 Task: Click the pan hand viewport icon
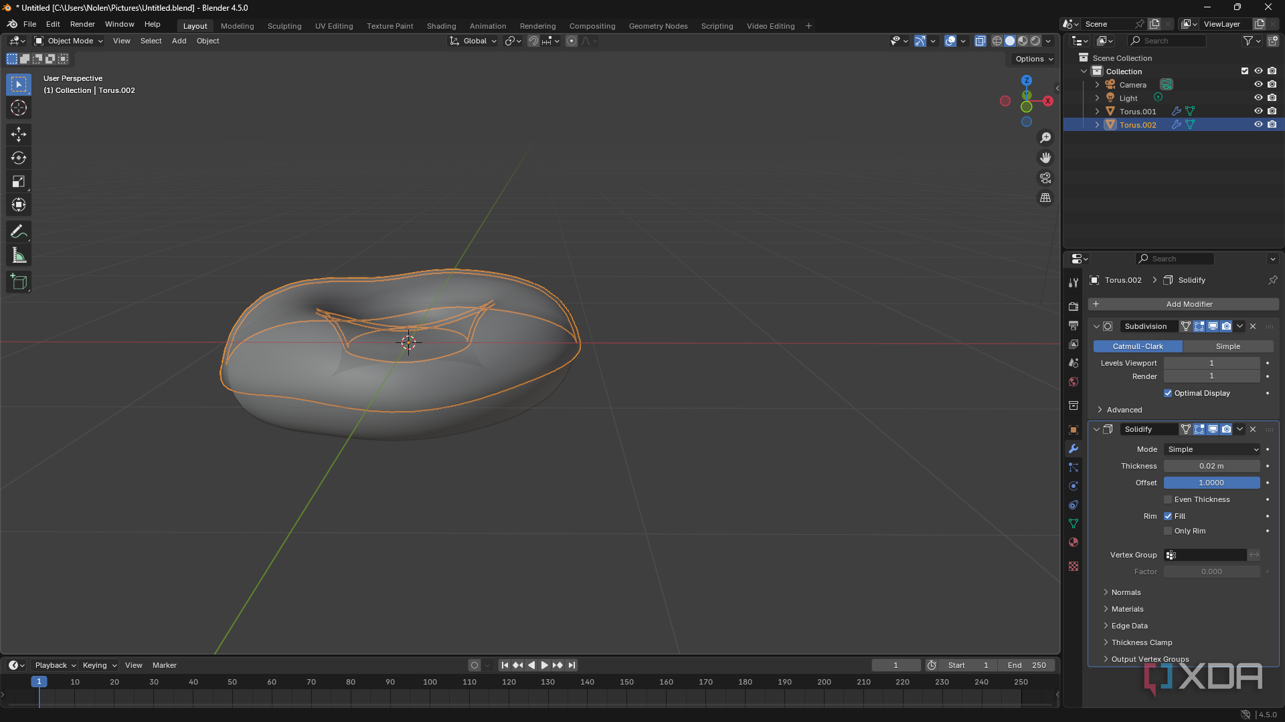[1045, 158]
